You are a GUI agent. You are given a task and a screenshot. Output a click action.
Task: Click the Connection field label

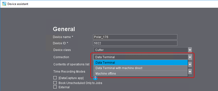(61, 57)
